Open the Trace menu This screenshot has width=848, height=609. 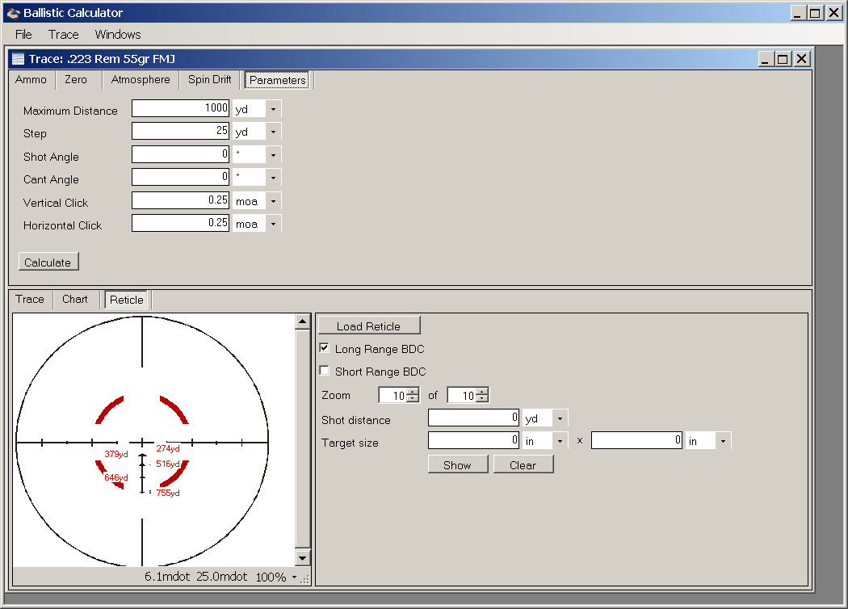click(x=63, y=35)
